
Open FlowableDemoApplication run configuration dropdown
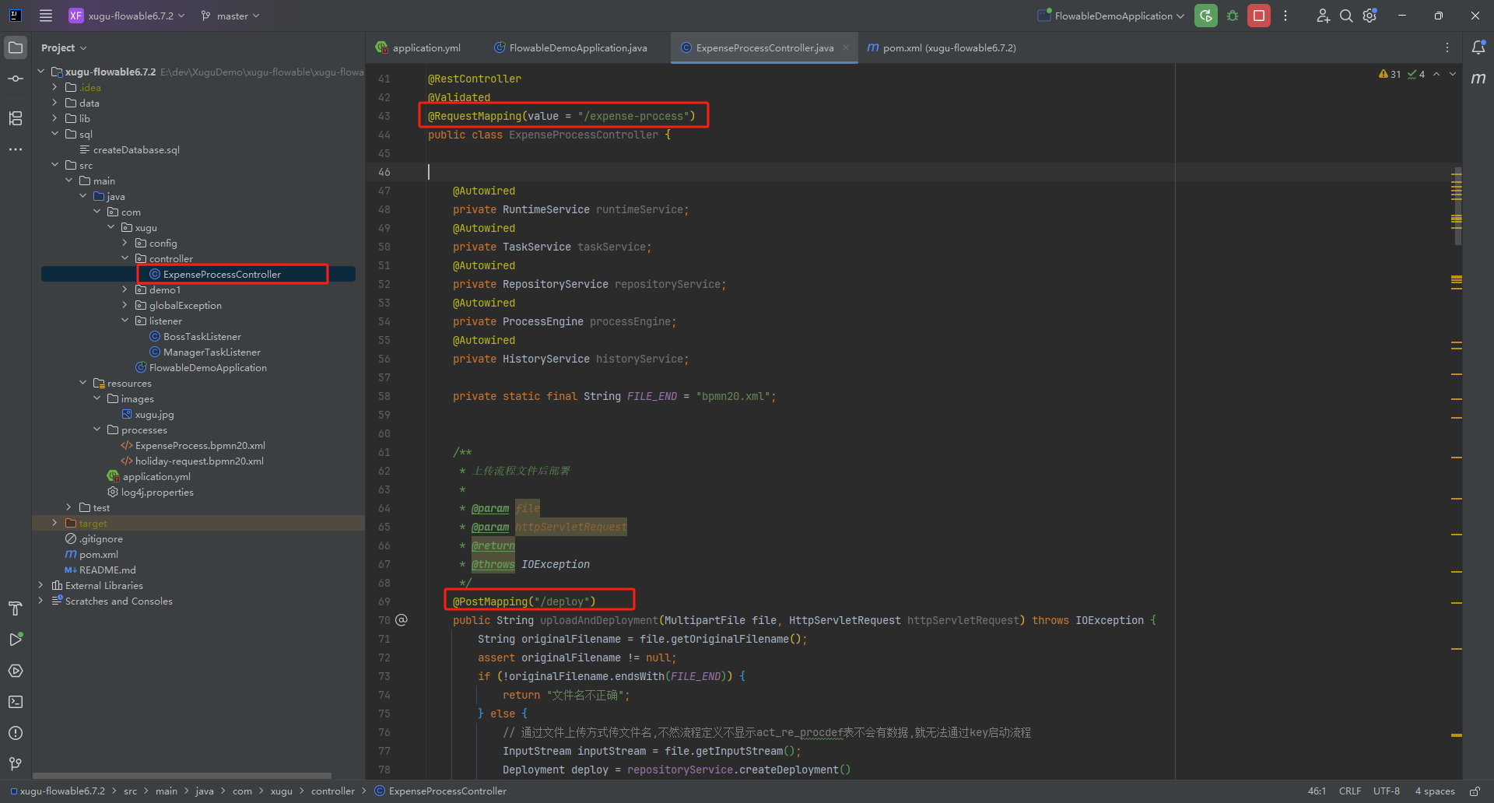click(1113, 16)
